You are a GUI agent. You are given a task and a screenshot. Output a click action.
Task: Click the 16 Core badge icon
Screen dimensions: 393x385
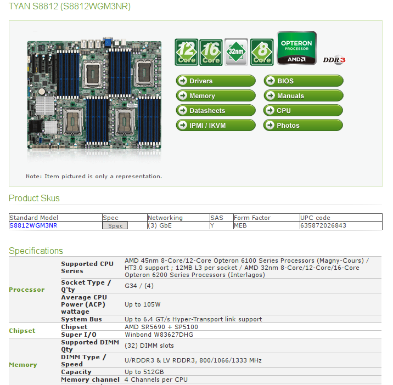(211, 52)
